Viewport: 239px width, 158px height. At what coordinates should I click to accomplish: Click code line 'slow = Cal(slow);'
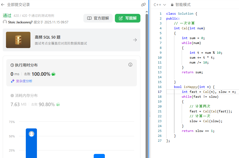206,121
